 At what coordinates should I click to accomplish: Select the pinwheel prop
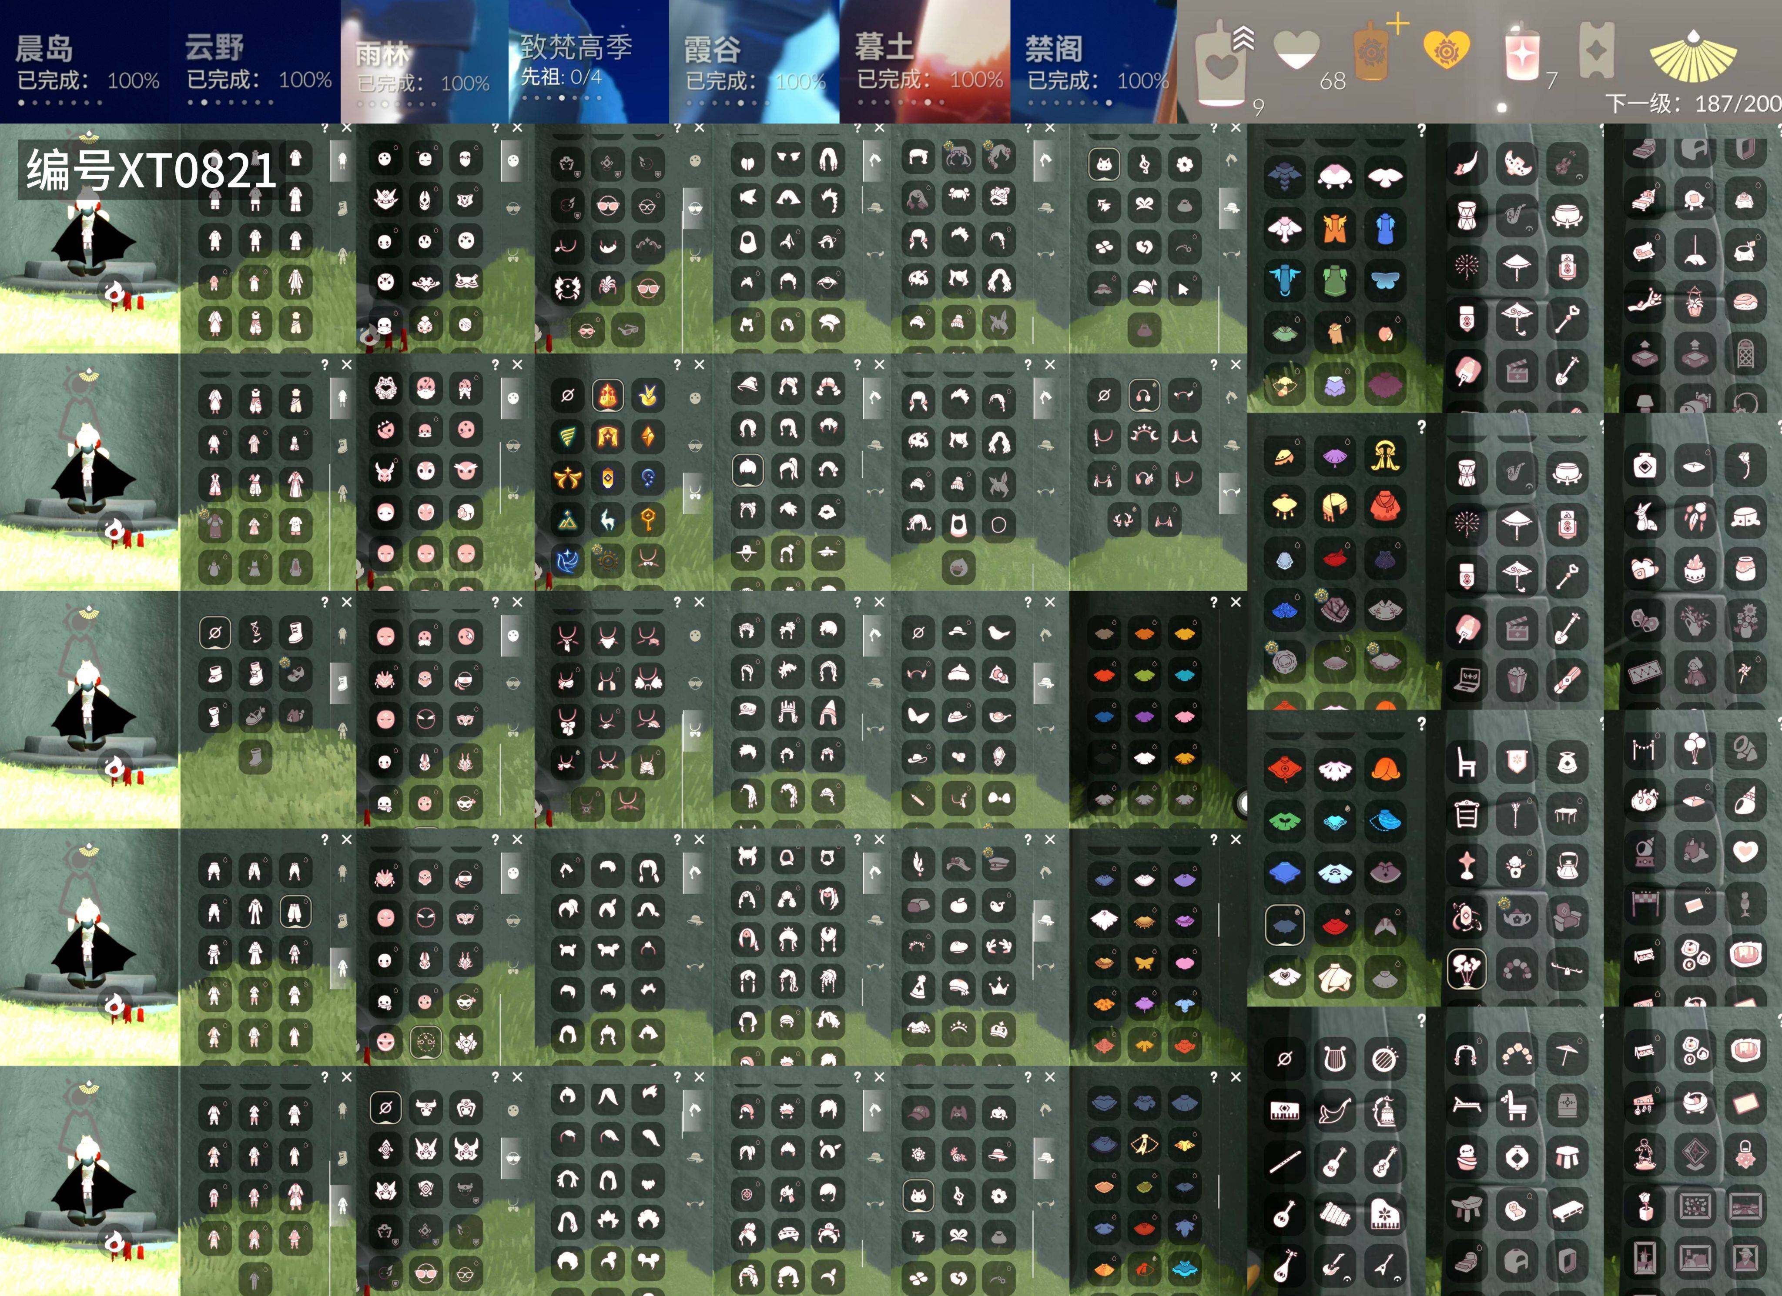tap(1745, 672)
